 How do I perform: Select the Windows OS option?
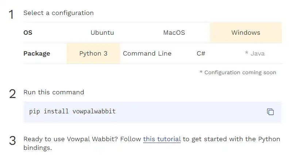(x=246, y=33)
